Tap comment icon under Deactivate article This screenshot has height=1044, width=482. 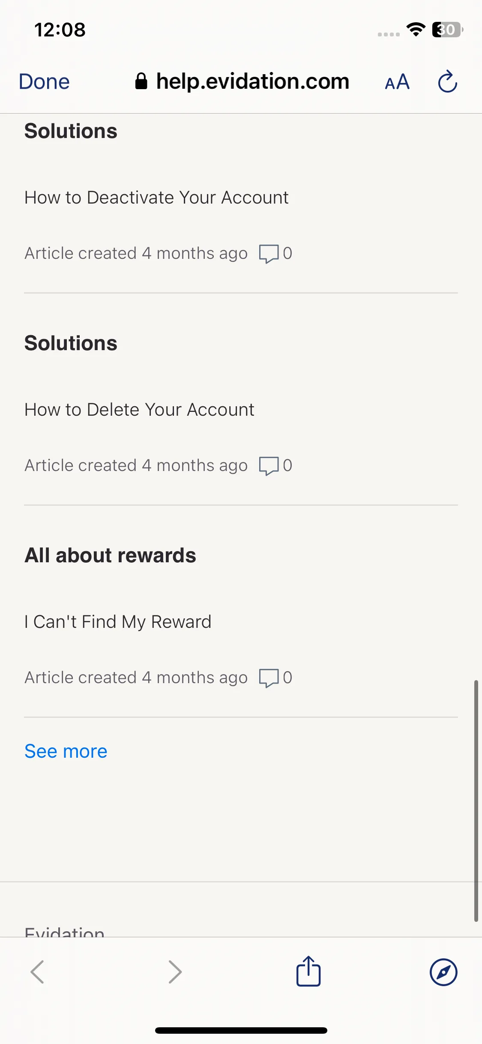coord(269,254)
